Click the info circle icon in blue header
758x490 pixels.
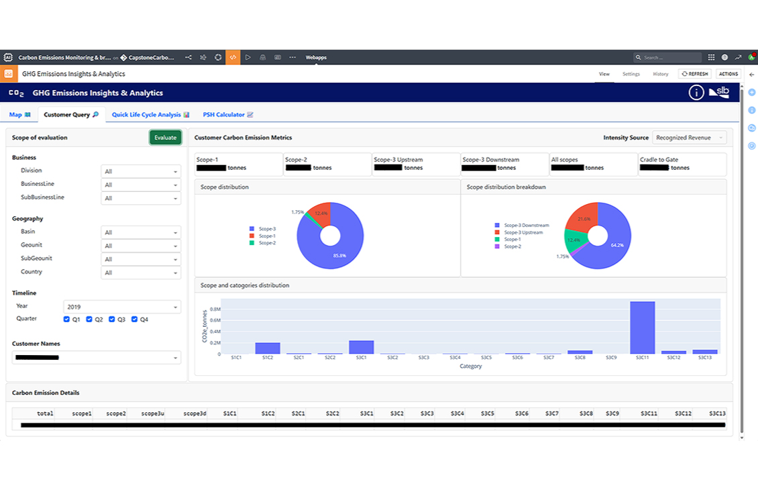tap(696, 93)
